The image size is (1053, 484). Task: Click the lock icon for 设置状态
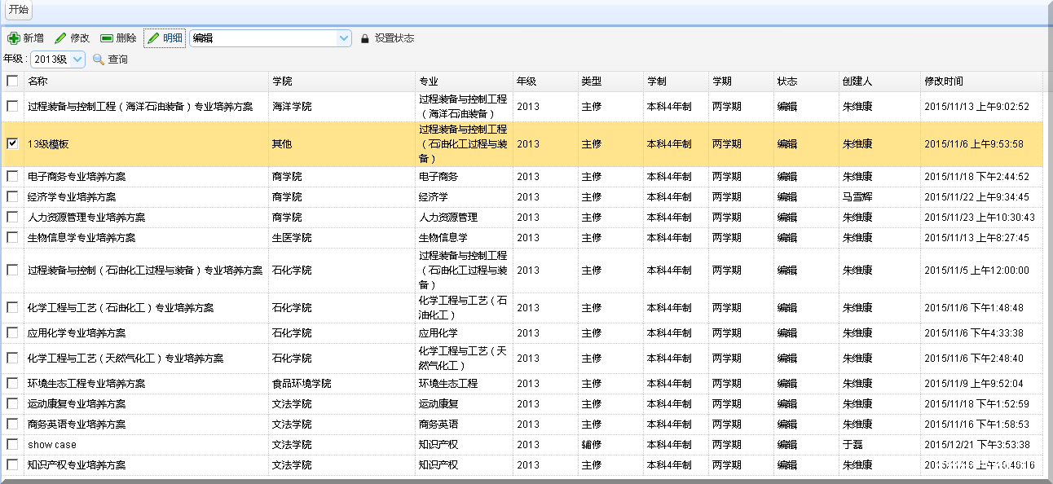click(x=365, y=38)
